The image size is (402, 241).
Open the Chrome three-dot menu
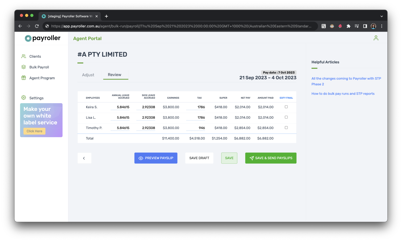[x=382, y=26]
